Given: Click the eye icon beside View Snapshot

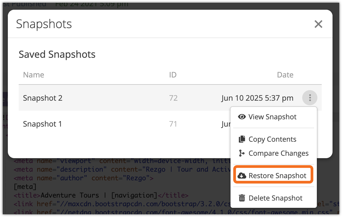Looking at the screenshot, I should pyautogui.click(x=242, y=117).
